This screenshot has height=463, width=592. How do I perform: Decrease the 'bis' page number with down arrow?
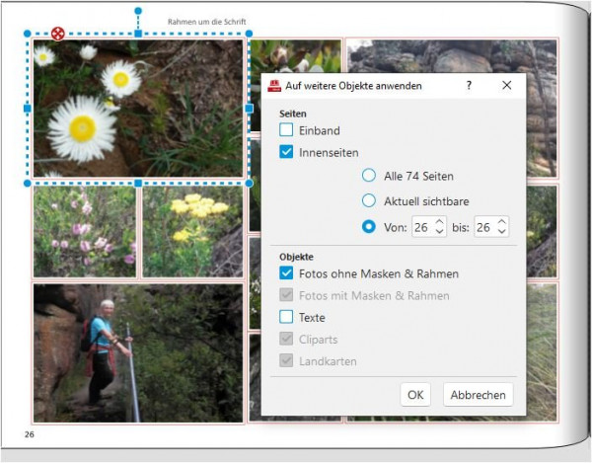pos(502,231)
